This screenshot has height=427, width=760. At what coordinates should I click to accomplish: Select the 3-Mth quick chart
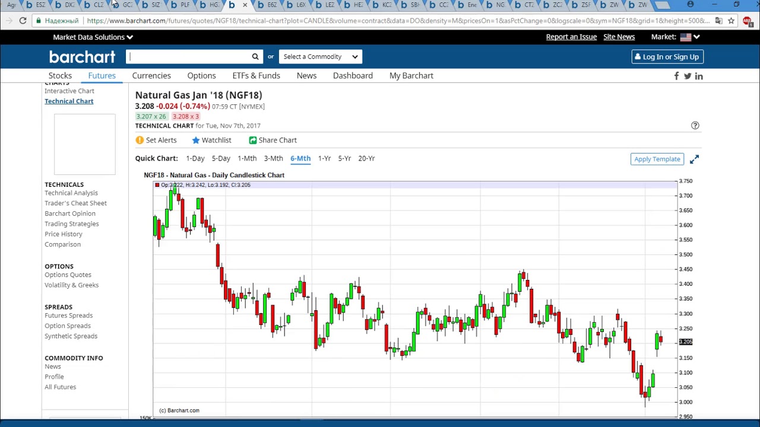(273, 158)
